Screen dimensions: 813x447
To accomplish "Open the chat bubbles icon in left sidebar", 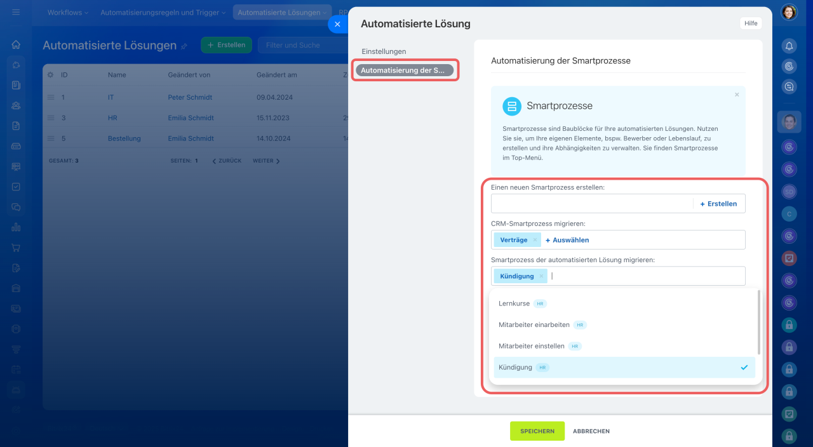I will [16, 207].
